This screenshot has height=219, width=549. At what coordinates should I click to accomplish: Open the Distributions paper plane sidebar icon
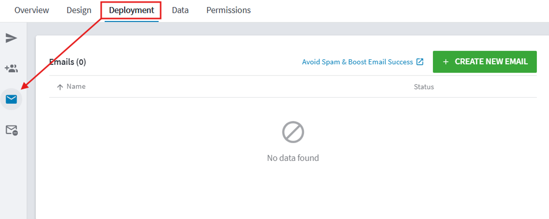pos(11,38)
